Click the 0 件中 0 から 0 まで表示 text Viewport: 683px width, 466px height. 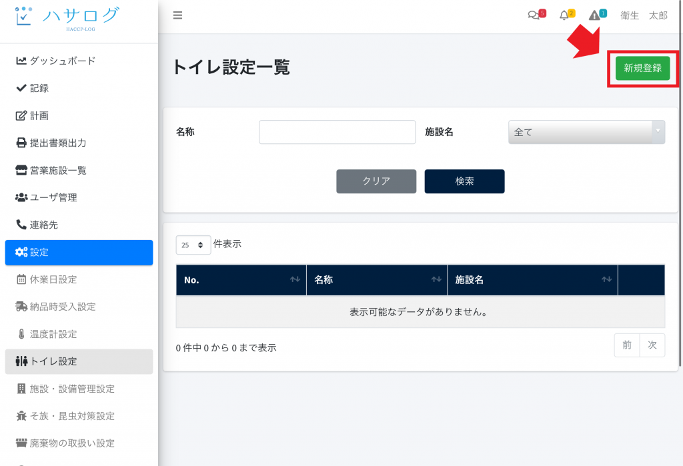point(226,347)
